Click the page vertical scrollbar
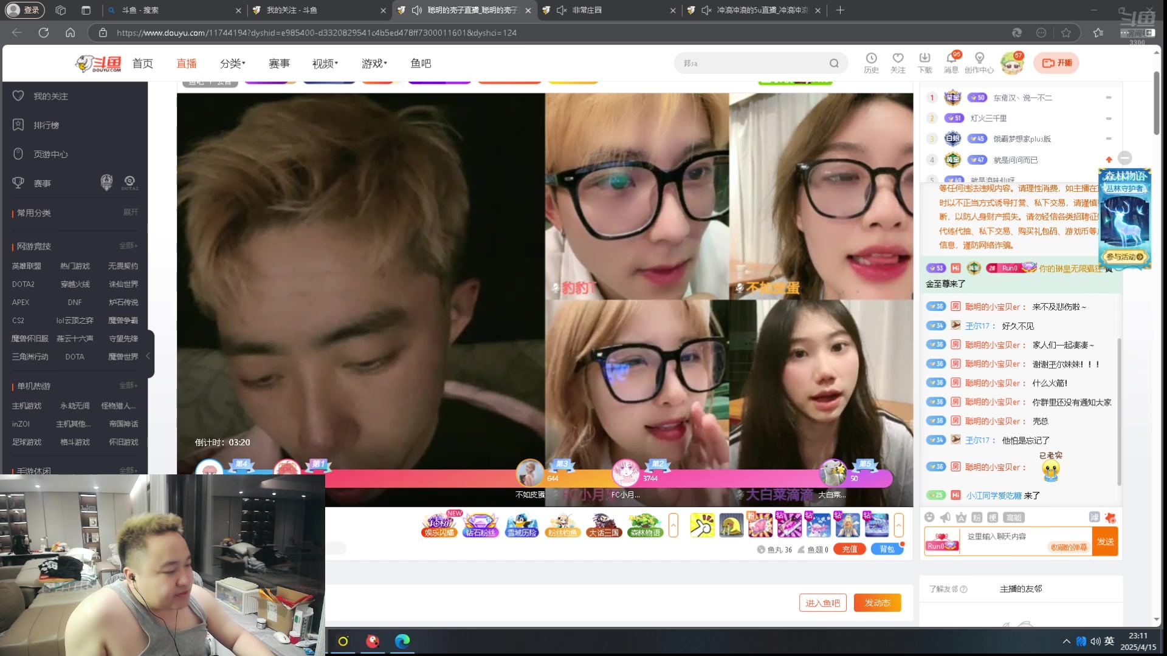This screenshot has height=656, width=1167. [x=1157, y=103]
